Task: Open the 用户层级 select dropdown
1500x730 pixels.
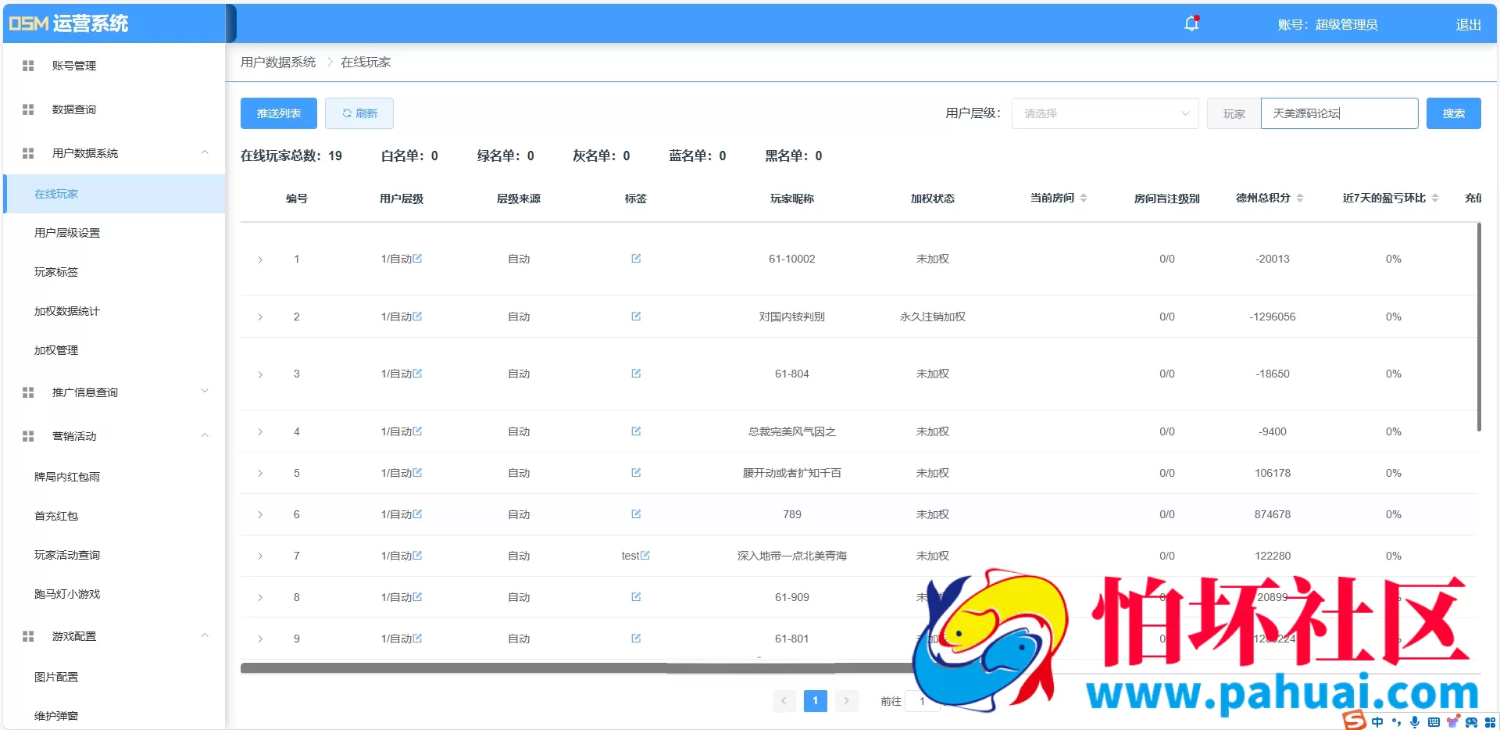Action: coord(1105,113)
